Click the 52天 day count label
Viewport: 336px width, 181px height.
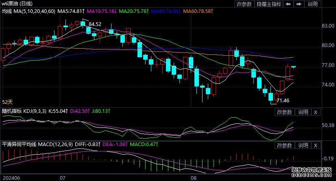point(7,102)
